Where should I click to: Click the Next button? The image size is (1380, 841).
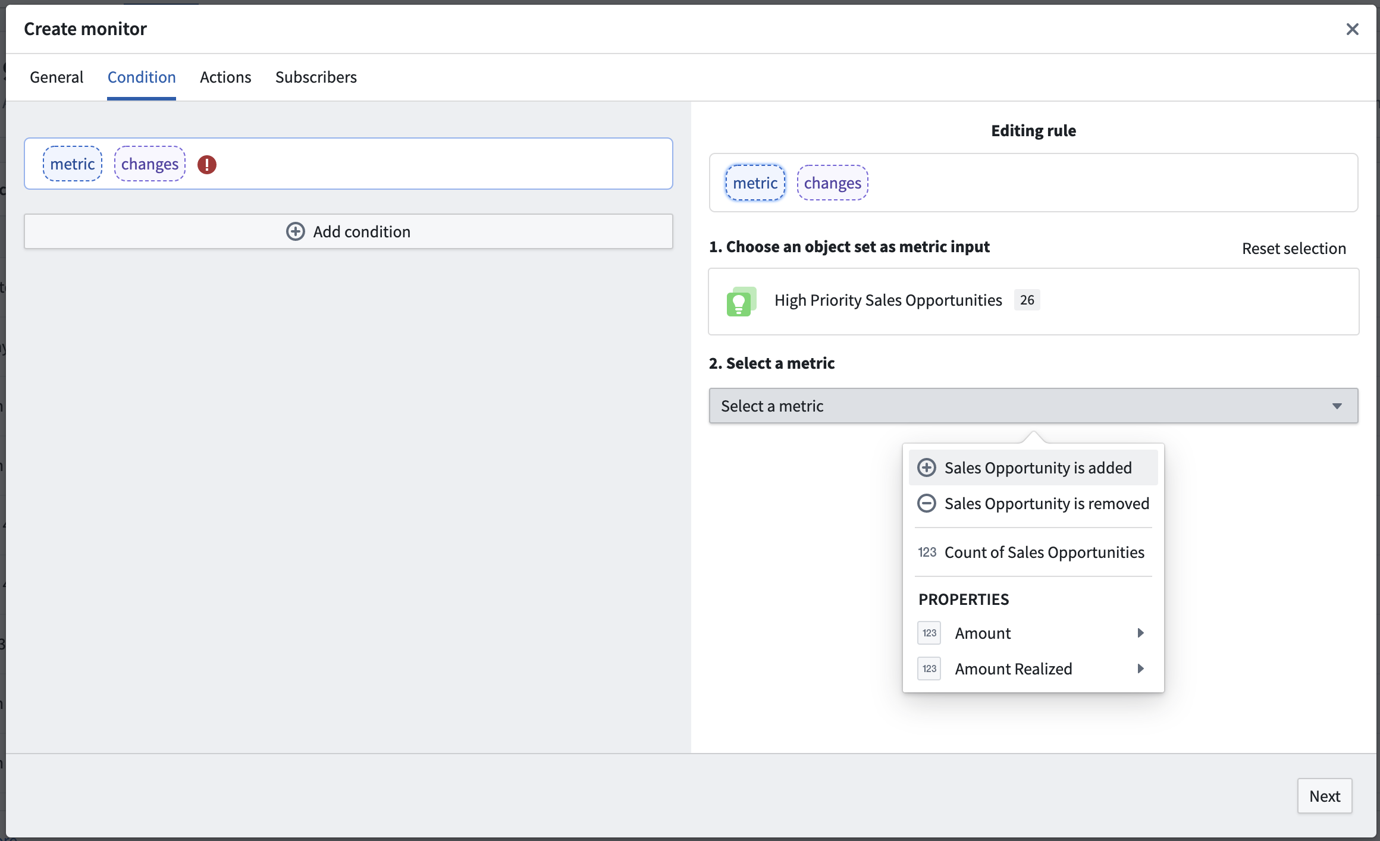[x=1325, y=796]
